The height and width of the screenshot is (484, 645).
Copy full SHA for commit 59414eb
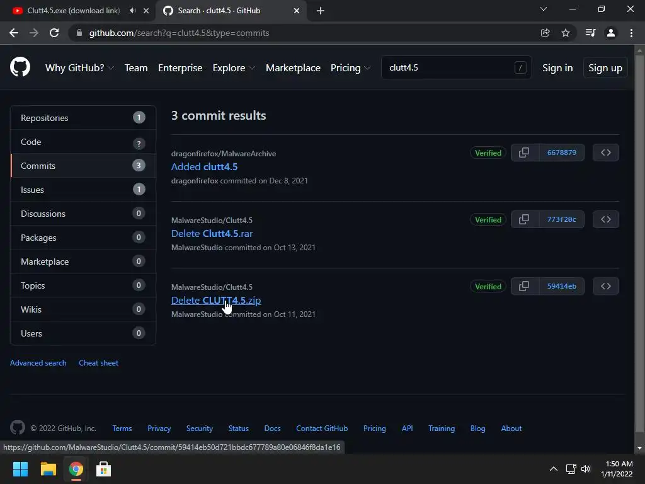[525, 286]
